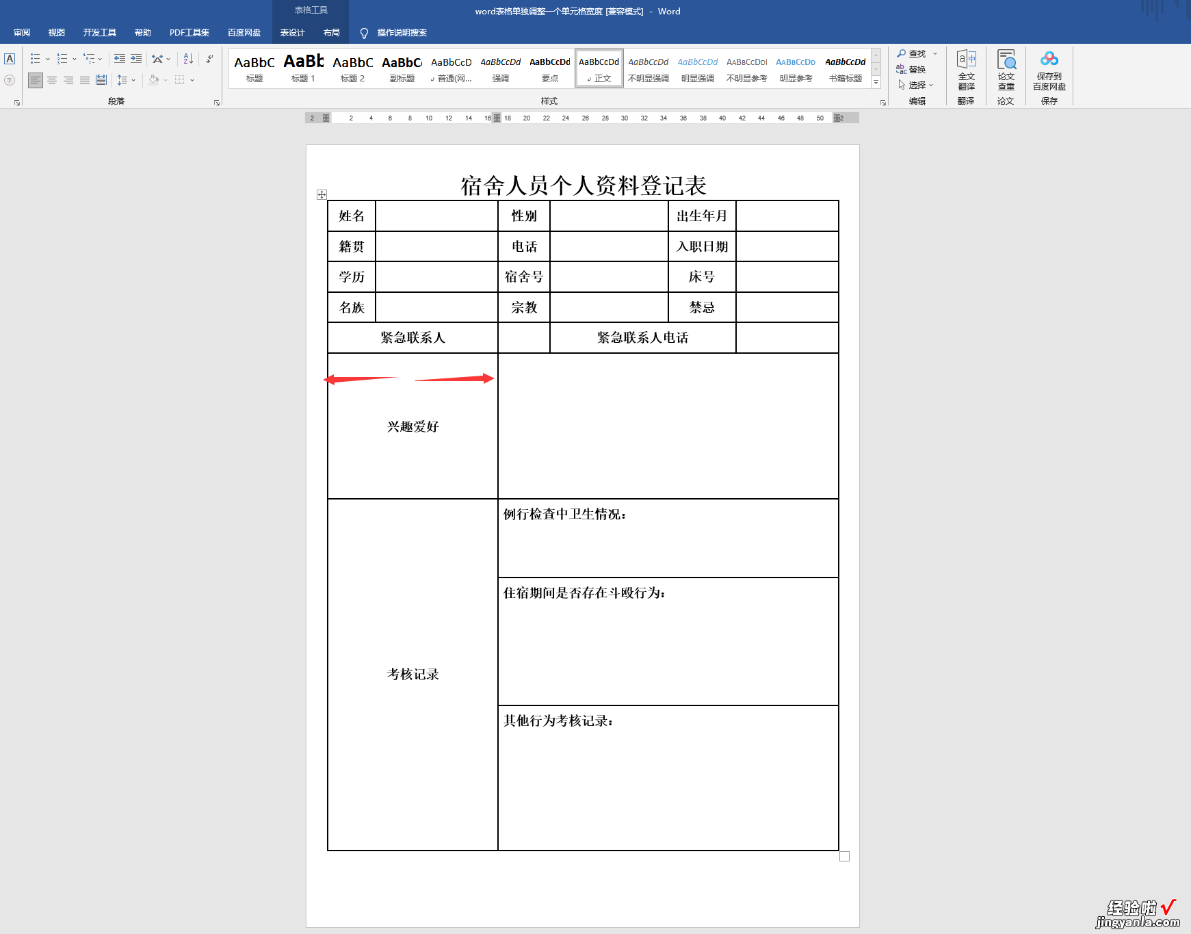
Task: Center align the text
Action: tap(52, 80)
